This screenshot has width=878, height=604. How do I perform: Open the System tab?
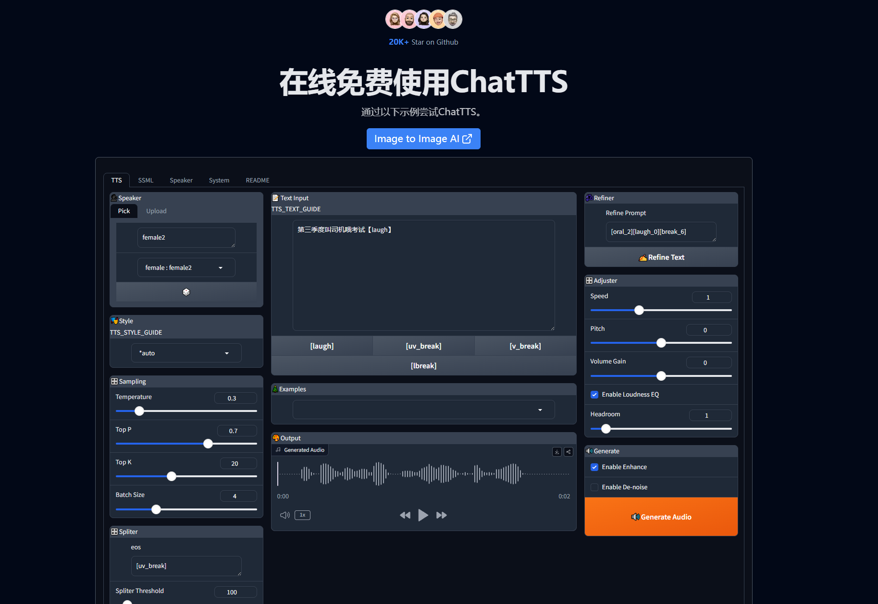tap(219, 180)
